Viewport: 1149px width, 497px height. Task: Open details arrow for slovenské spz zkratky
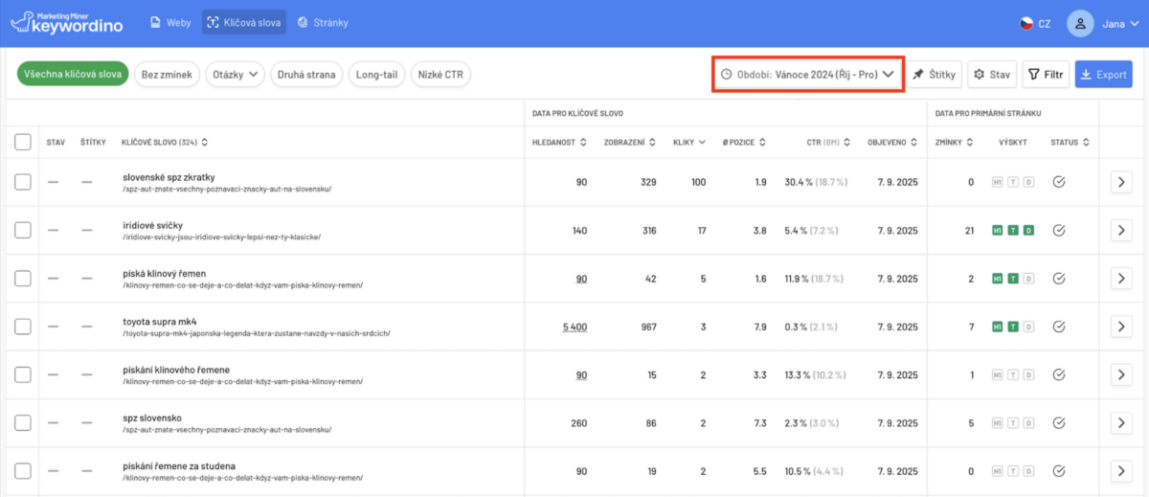(x=1120, y=181)
